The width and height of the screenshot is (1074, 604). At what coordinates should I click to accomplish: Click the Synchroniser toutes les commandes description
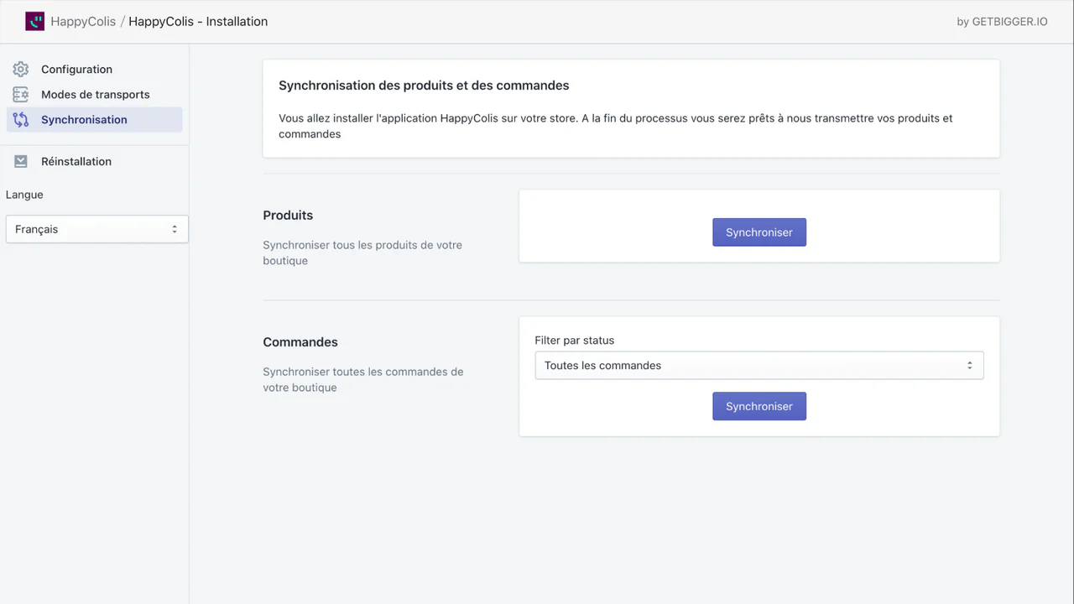tap(363, 380)
